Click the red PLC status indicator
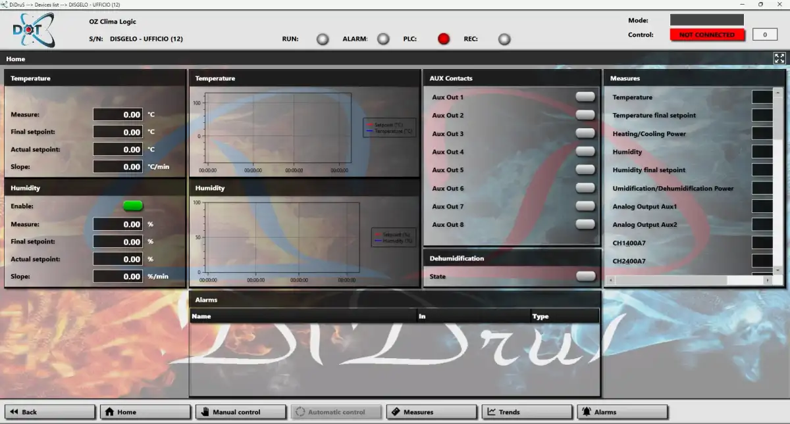 point(444,39)
